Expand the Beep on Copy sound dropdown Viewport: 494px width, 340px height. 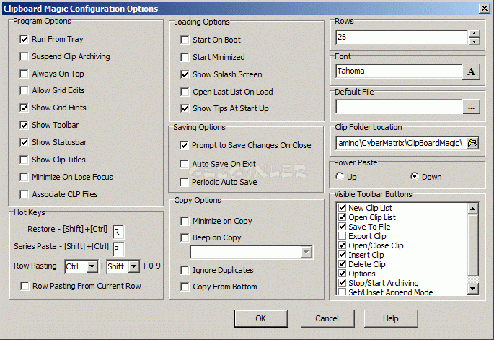click(306, 252)
